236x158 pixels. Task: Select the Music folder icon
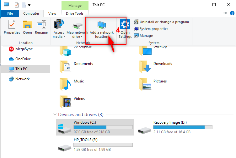[x=65, y=84]
